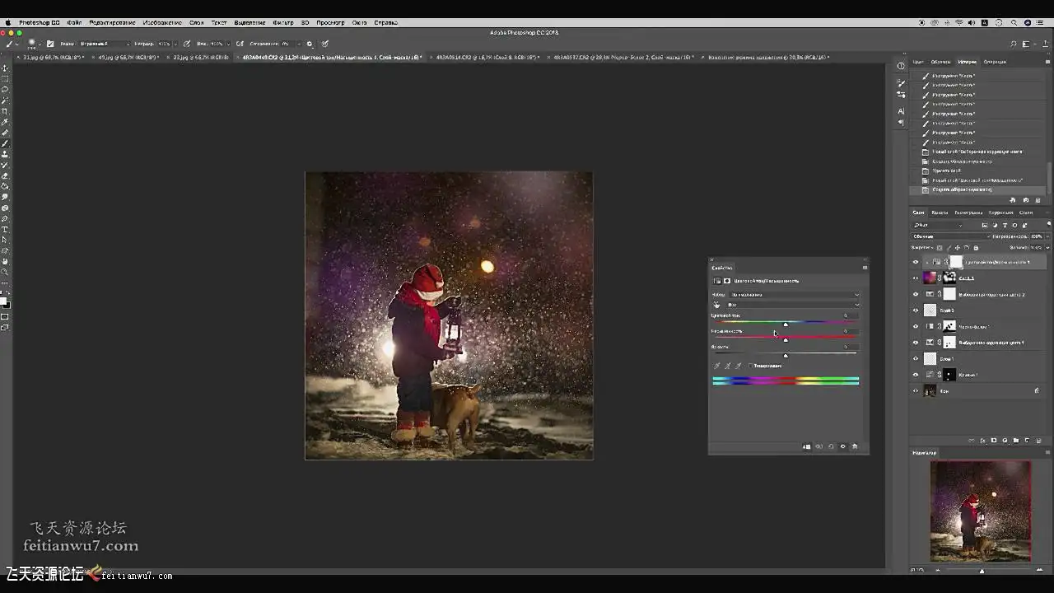
Task: Click the on-image adjustment hand icon
Action: (x=716, y=305)
